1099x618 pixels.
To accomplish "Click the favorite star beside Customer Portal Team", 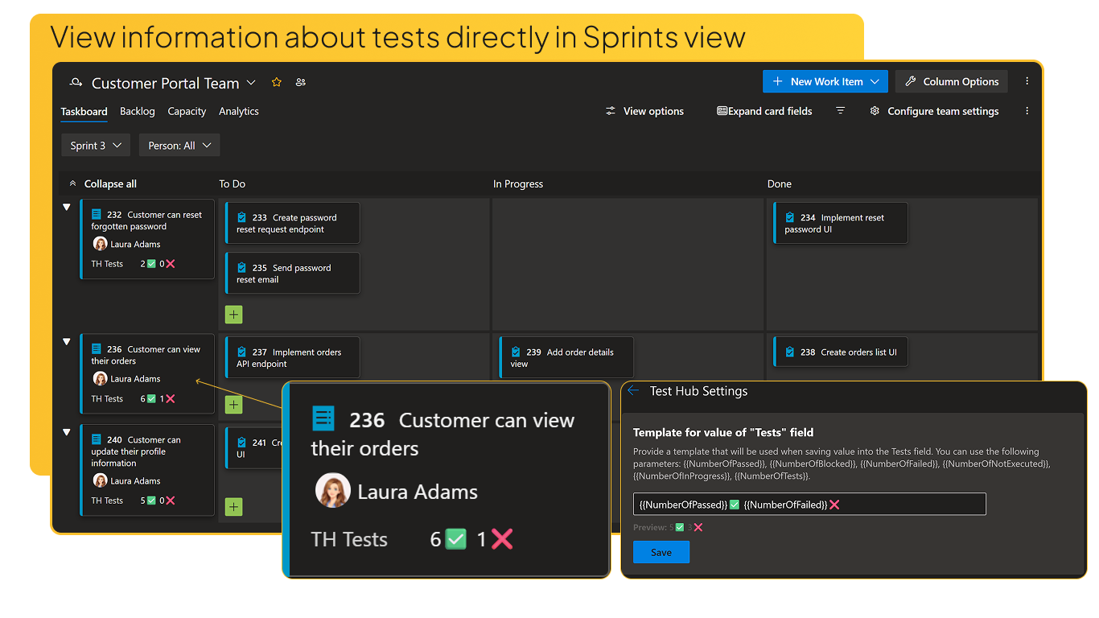I will [x=276, y=82].
